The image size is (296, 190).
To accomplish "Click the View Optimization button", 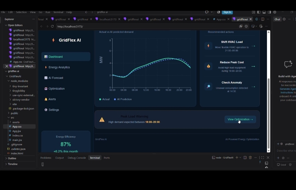I will pos(240,119).
